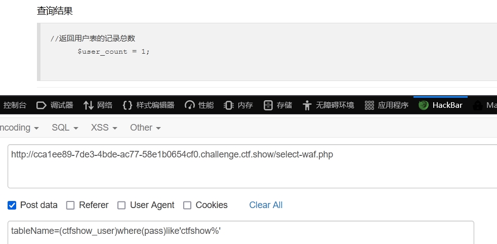Open the Memory chip icon
This screenshot has width=497, height=244.
pyautogui.click(x=229, y=105)
